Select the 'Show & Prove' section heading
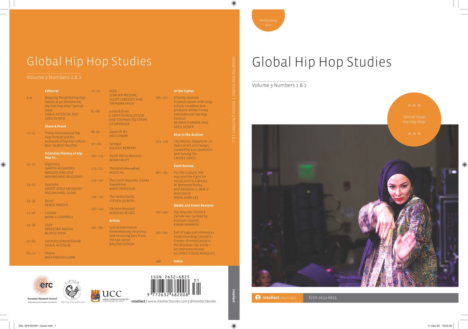The width and height of the screenshot is (468, 329). [x=56, y=126]
